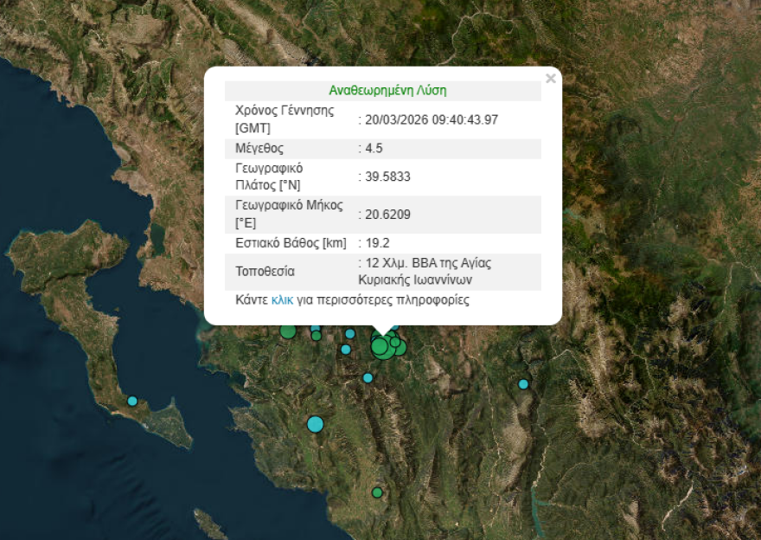The height and width of the screenshot is (540, 761).
Task: Click the latitude value 39.5833
Action: [387, 177]
